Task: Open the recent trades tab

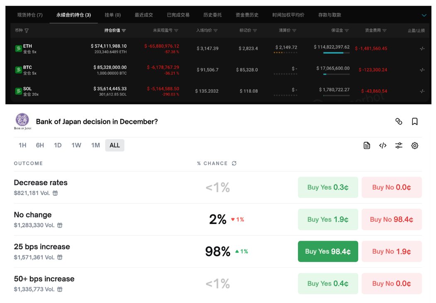Action: pos(144,15)
